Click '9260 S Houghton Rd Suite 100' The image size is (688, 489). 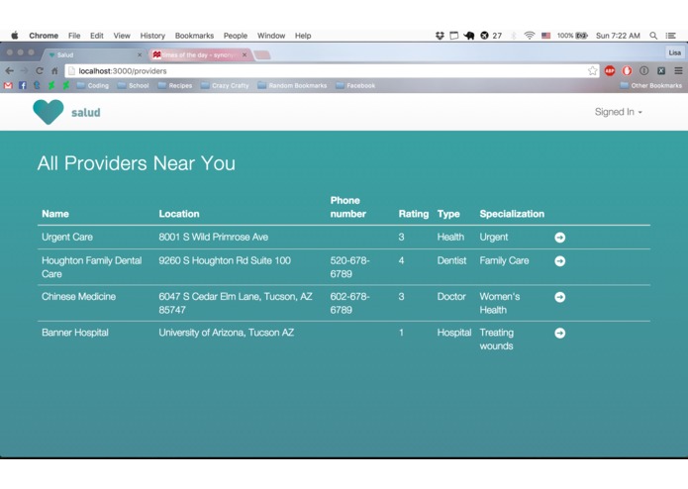tap(225, 260)
